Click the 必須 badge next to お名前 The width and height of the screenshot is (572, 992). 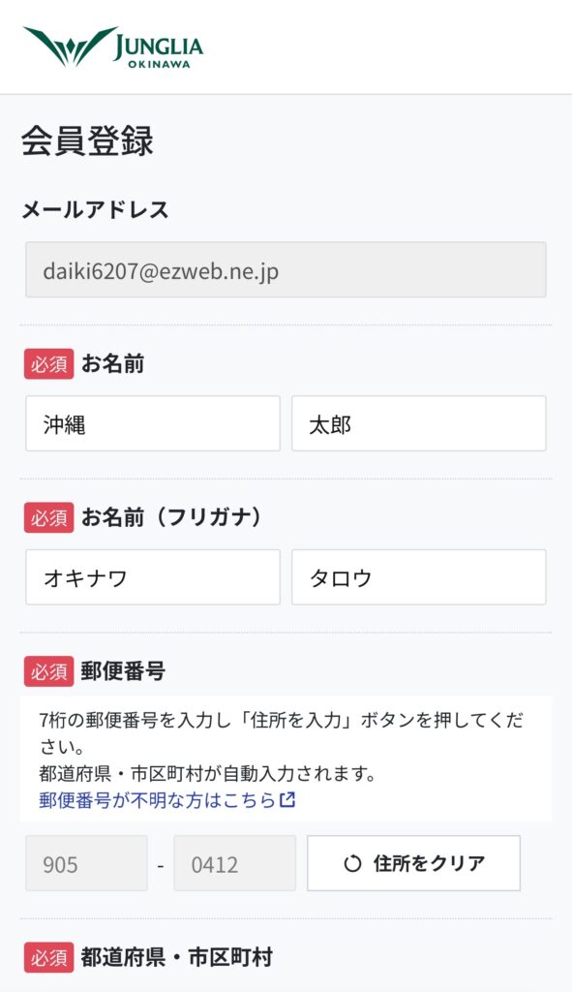48,364
